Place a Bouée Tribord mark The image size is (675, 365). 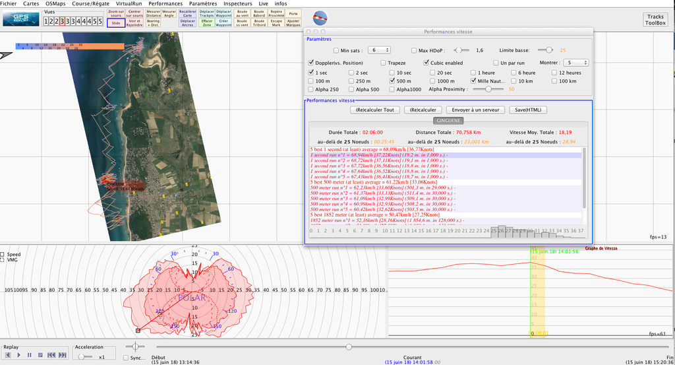259,23
